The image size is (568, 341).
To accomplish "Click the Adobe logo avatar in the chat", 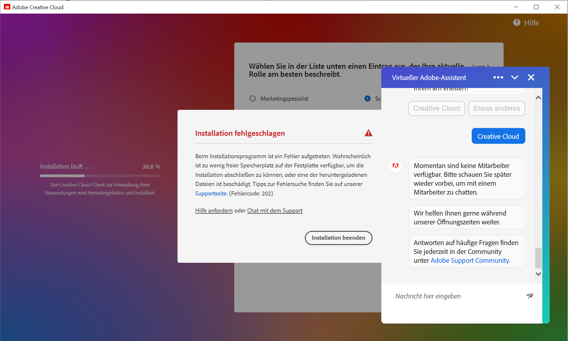I will click(x=396, y=166).
